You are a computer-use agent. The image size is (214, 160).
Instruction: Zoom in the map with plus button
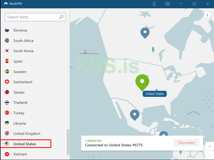coord(210,146)
